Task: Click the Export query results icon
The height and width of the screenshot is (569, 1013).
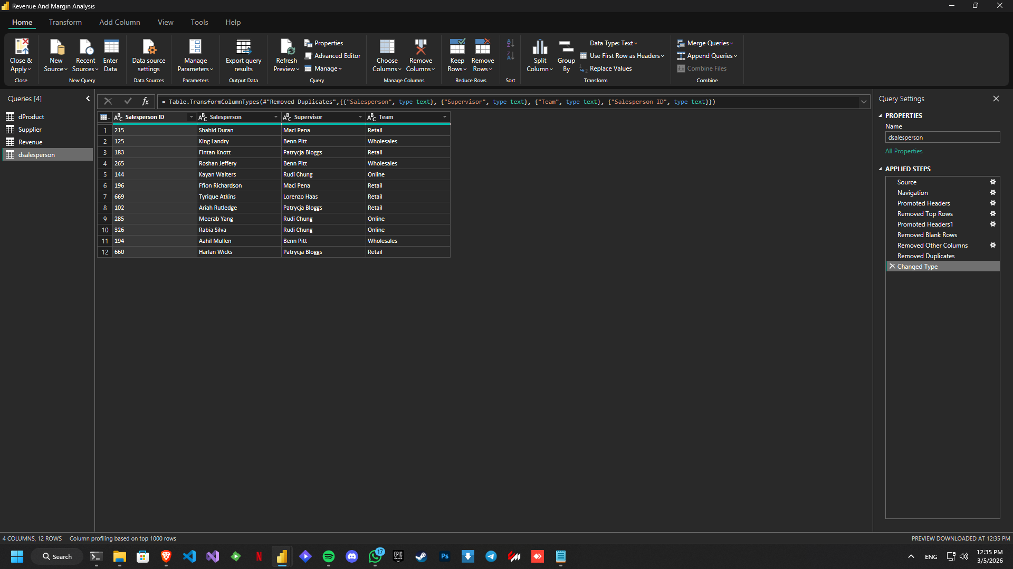Action: [x=243, y=47]
